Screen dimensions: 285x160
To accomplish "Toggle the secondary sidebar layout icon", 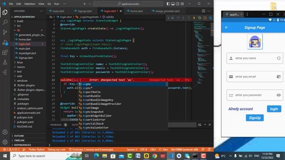I will pyautogui.click(x=177, y=4).
